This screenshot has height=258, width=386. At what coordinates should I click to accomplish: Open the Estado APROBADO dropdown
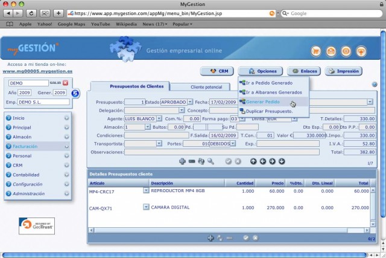coord(190,102)
